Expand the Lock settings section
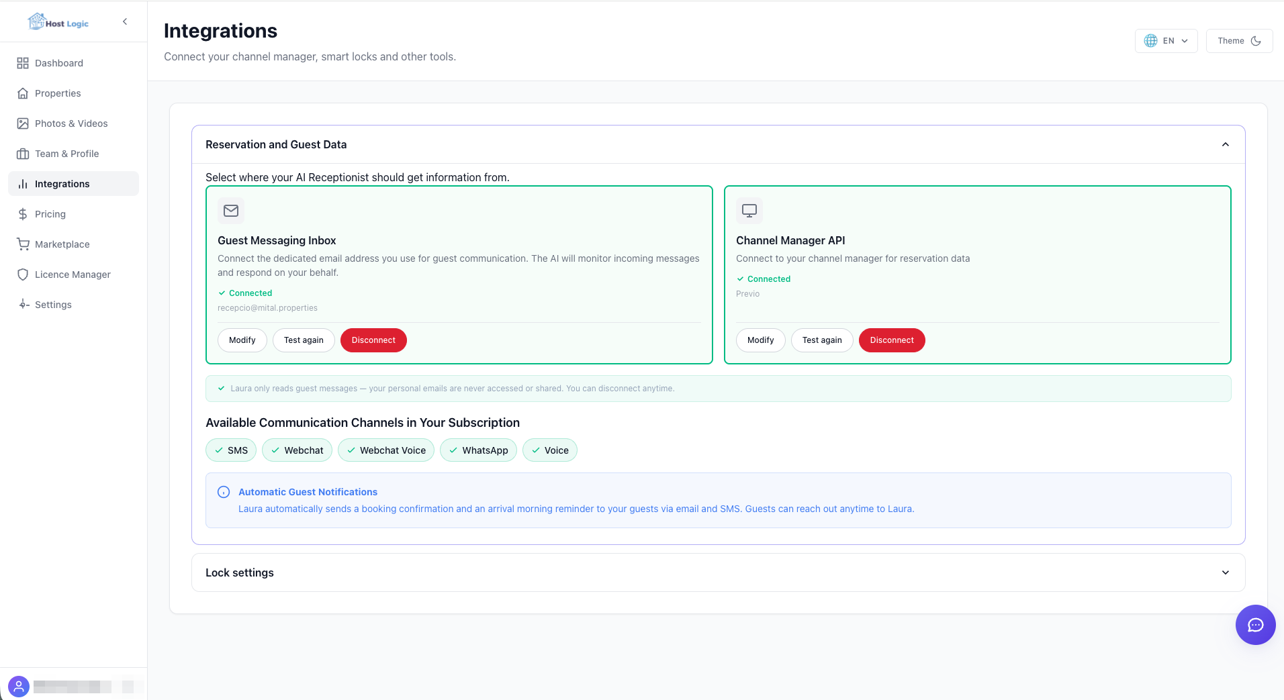 719,572
